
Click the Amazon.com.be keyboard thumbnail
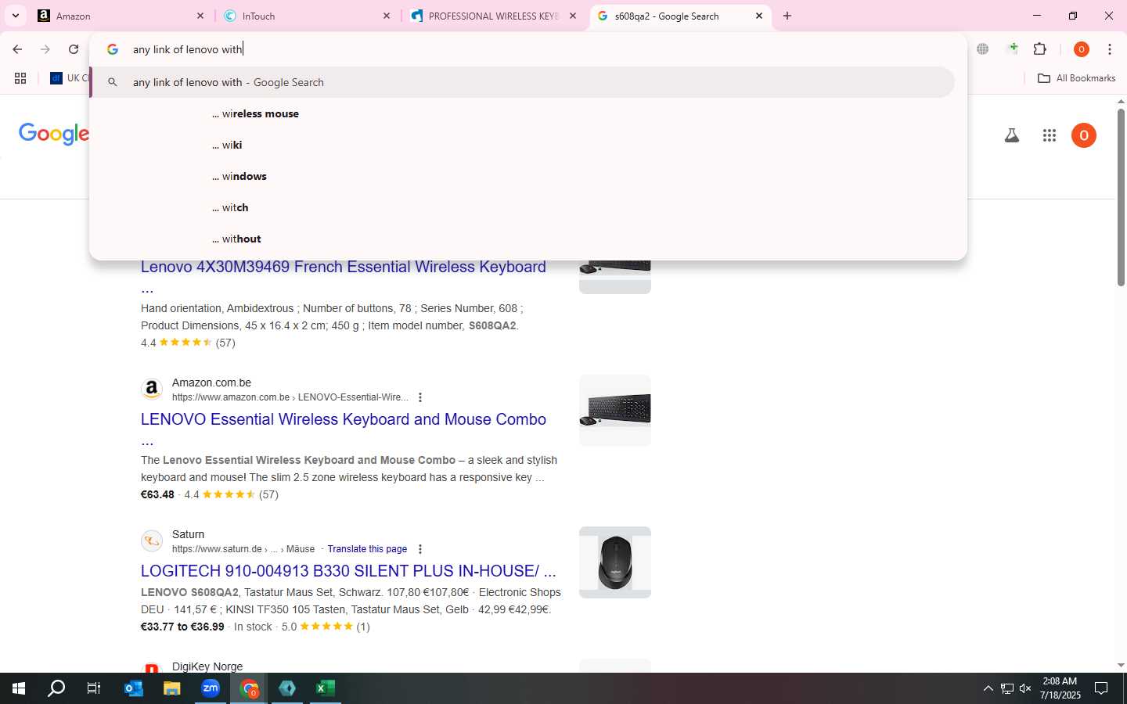[x=615, y=411]
